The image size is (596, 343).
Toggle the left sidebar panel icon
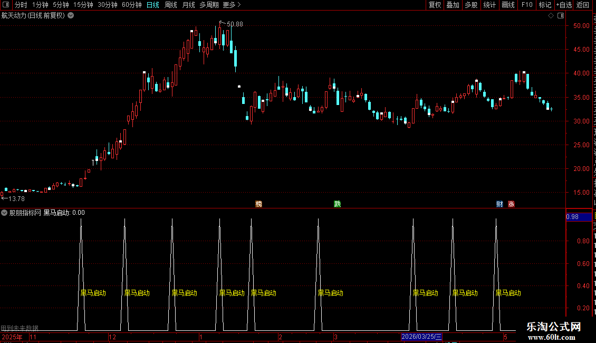pos(6,5)
